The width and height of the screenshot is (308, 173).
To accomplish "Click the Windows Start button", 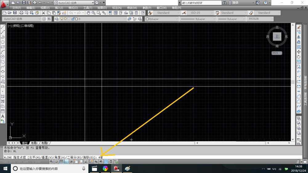I will point(5,168).
